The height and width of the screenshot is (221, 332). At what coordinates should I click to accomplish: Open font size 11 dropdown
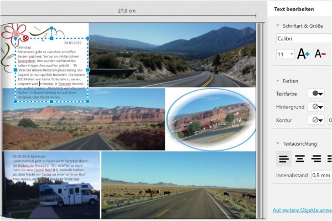pos(285,54)
